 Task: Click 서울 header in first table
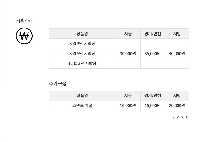(x=128, y=34)
